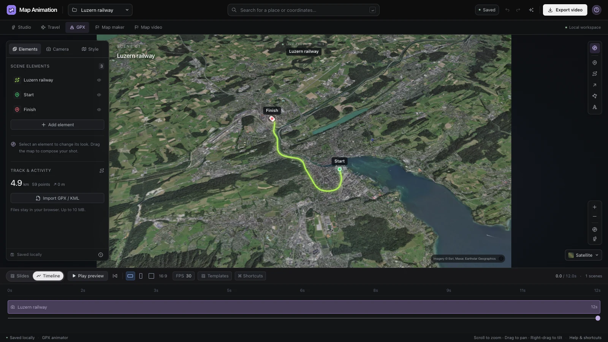This screenshot has width=608, height=342.
Task: Click Export video button
Action: [565, 10]
